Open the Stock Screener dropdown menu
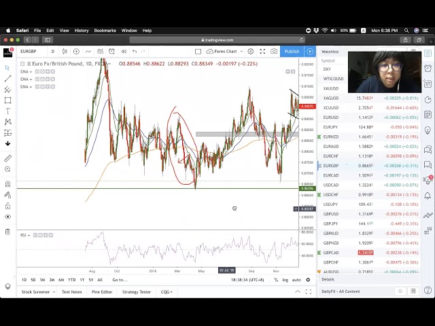435x326 pixels. tap(37, 292)
